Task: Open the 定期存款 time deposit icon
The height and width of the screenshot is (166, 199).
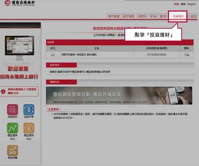Action: pos(12,109)
